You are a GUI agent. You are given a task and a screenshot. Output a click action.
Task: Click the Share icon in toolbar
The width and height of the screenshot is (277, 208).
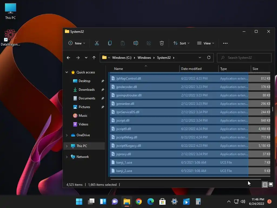149,43
